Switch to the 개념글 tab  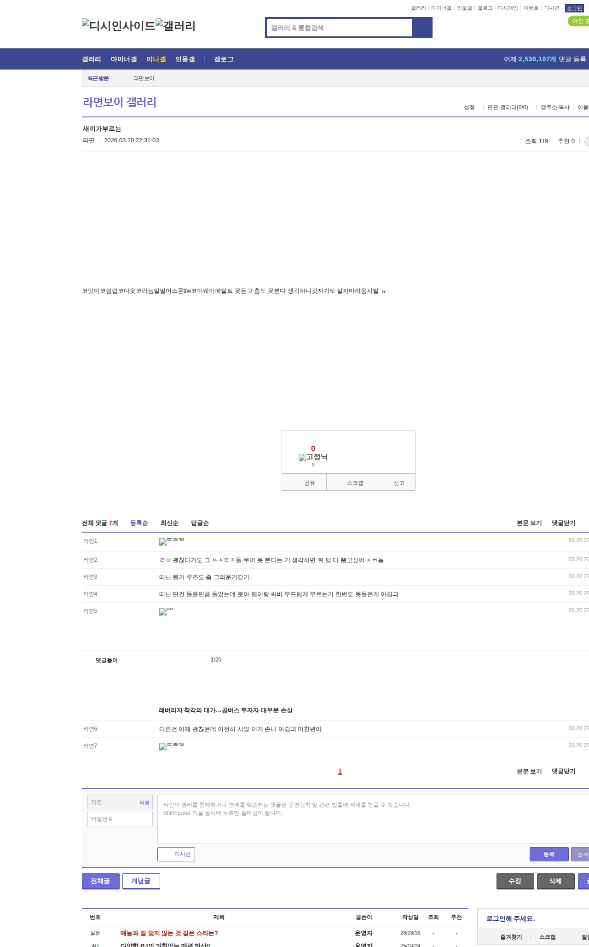point(141,881)
